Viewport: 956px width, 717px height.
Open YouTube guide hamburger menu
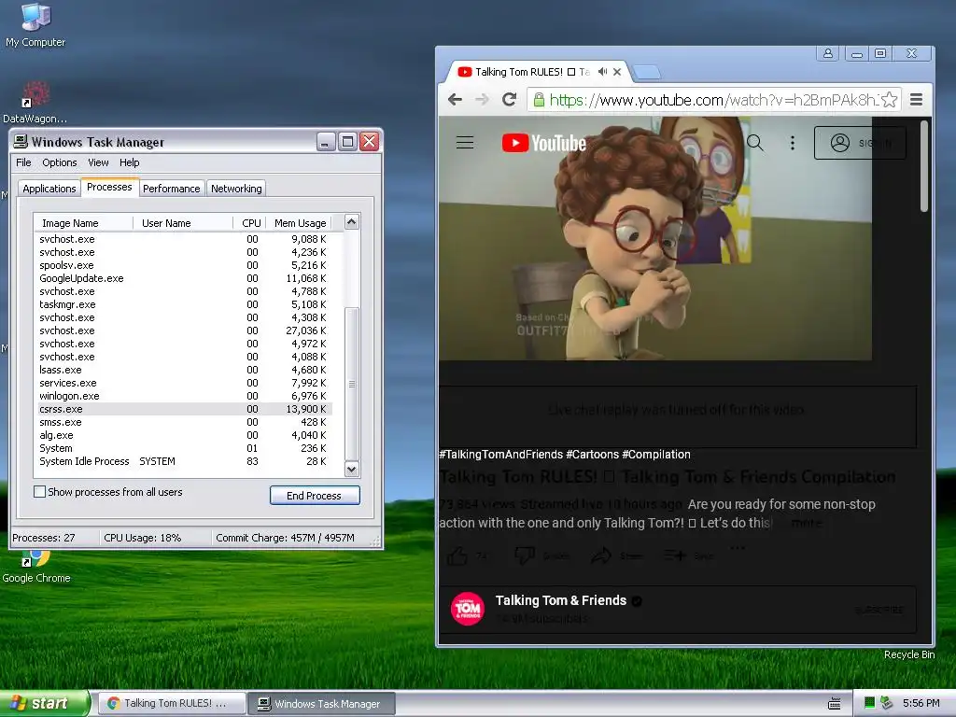pos(465,143)
